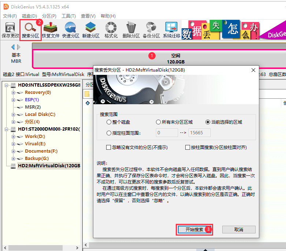Open the 文件(F) menu

click(x=10, y=16)
